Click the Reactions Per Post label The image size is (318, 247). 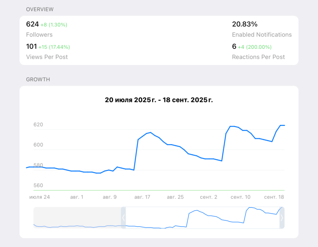point(258,57)
